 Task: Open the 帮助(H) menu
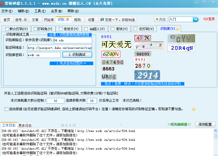point(73,11)
